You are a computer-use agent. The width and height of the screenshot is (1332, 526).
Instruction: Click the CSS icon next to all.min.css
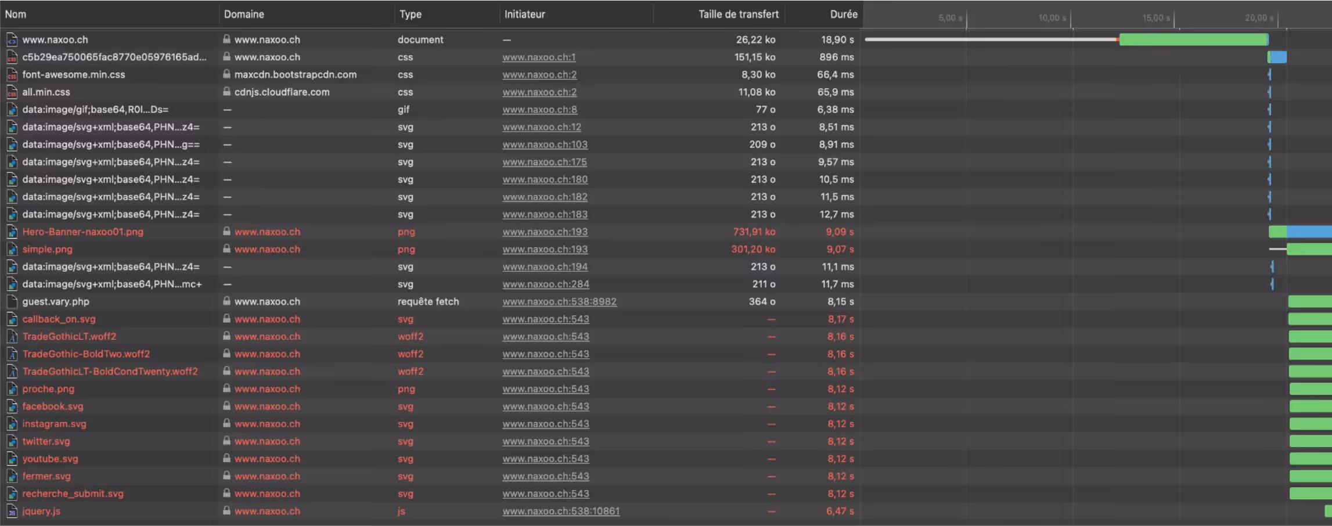click(x=12, y=92)
